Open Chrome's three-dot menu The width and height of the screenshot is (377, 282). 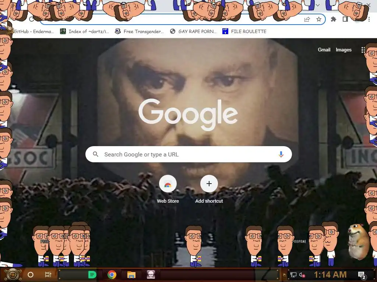click(369, 19)
